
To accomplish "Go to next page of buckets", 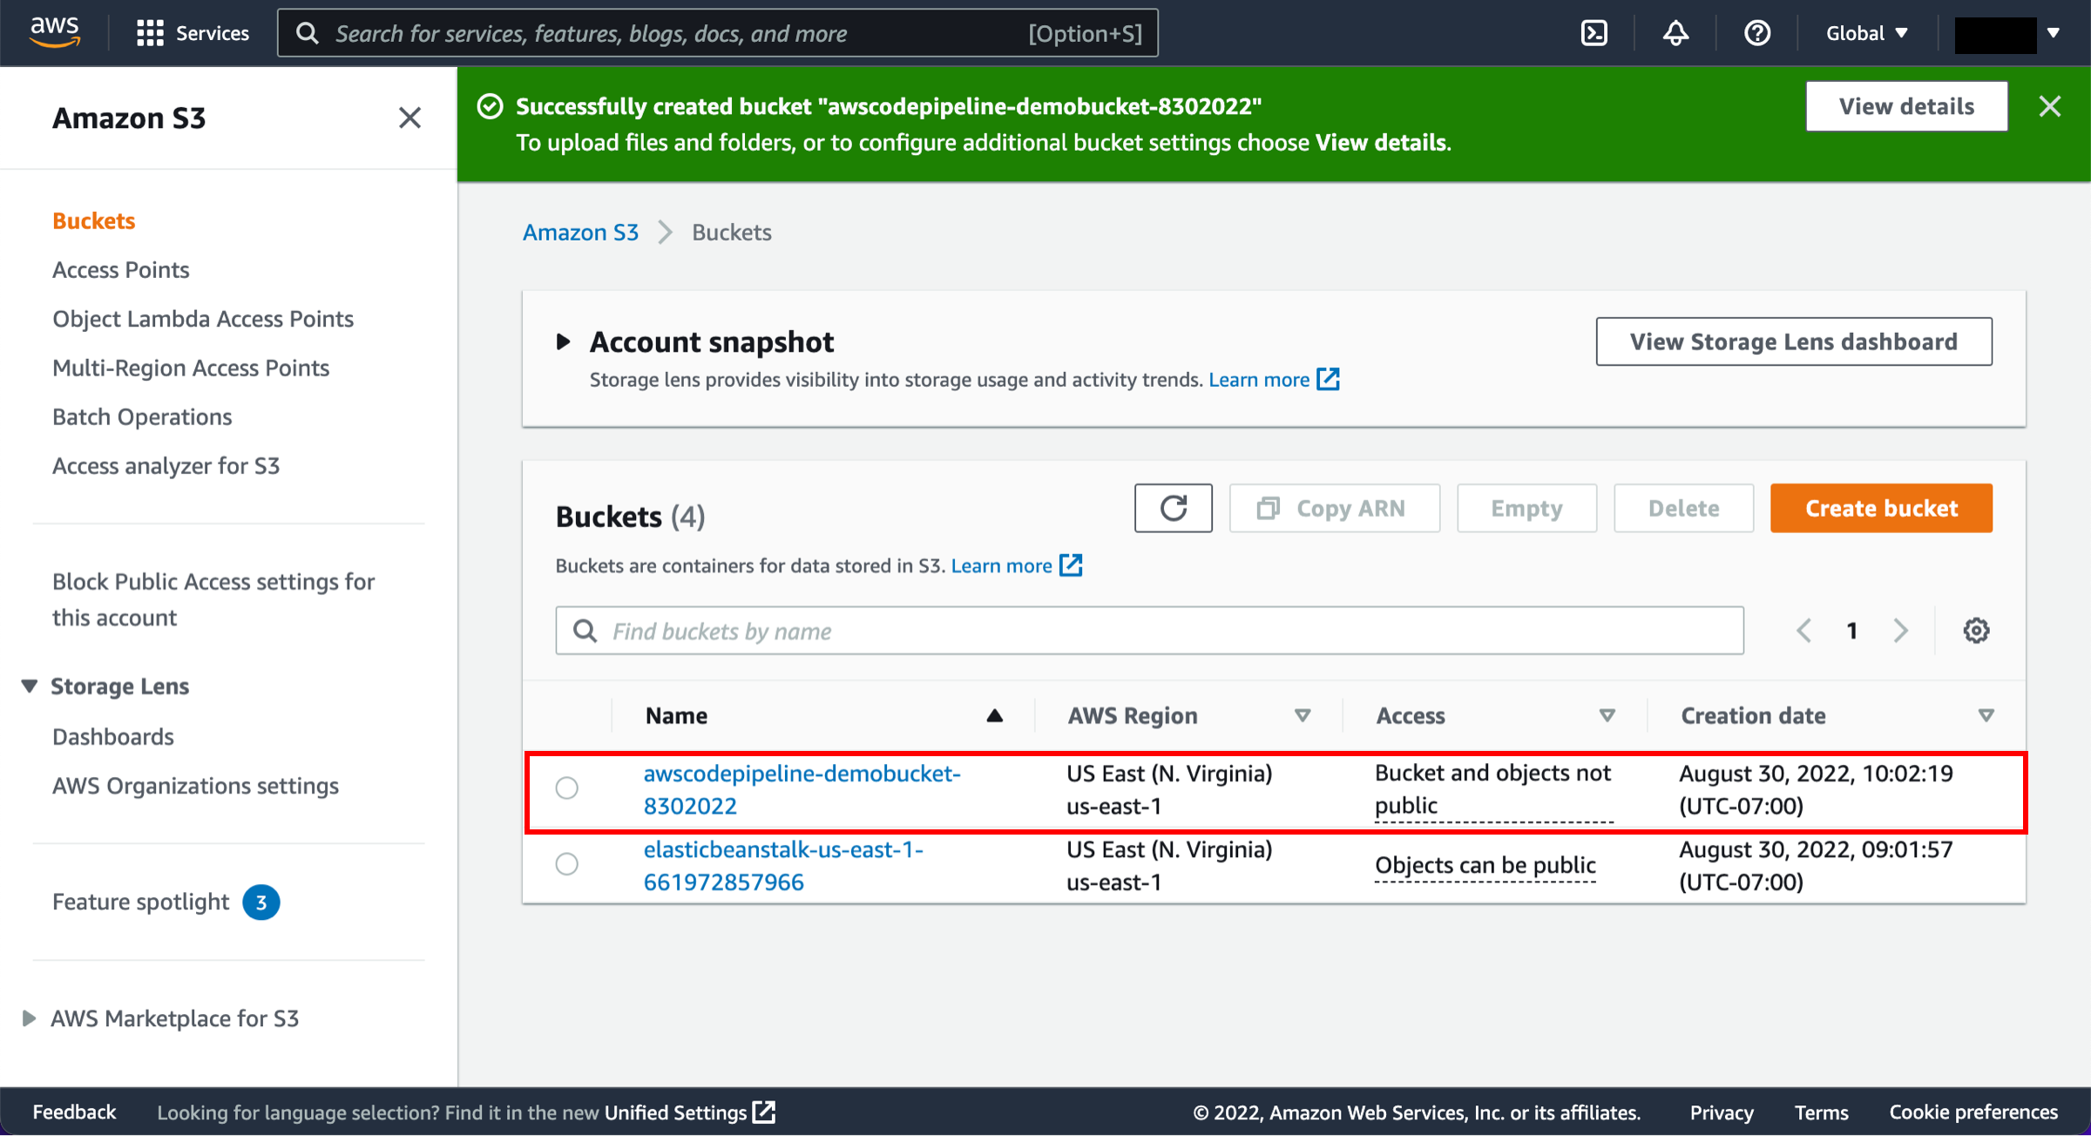I will (x=1901, y=631).
